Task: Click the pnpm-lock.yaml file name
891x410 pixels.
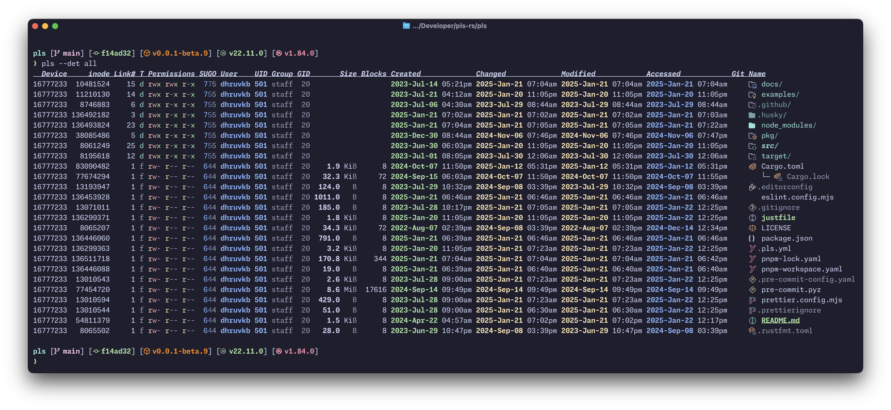Action: tap(791, 259)
